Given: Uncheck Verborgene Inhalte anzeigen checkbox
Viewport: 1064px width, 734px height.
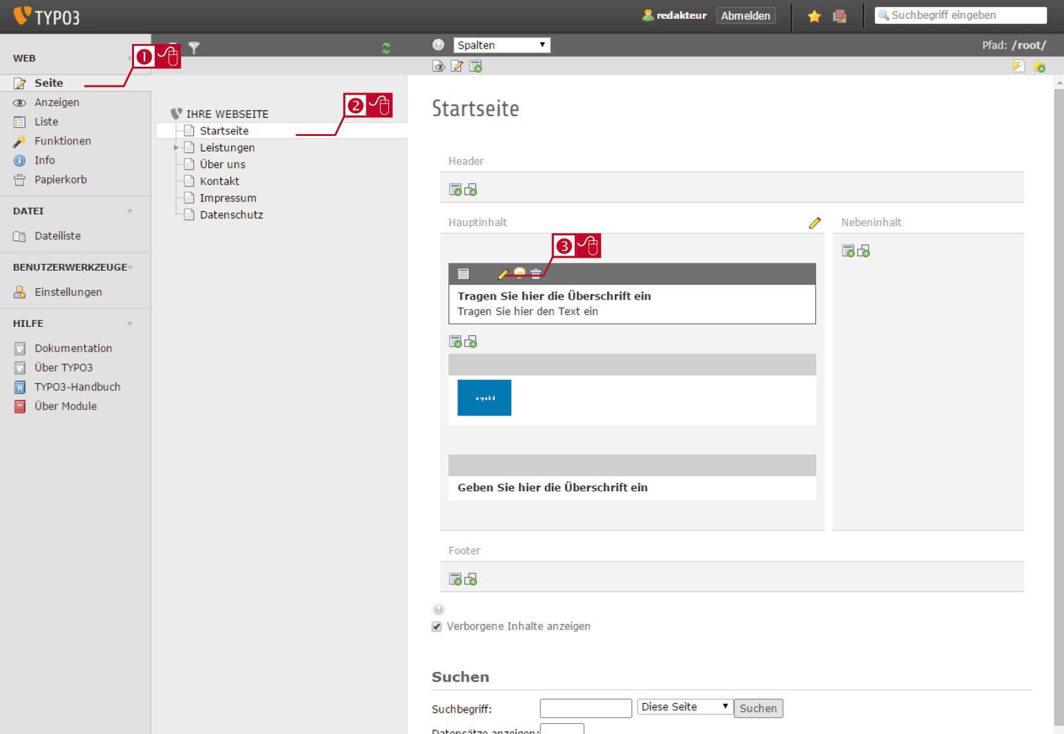Looking at the screenshot, I should tap(437, 627).
